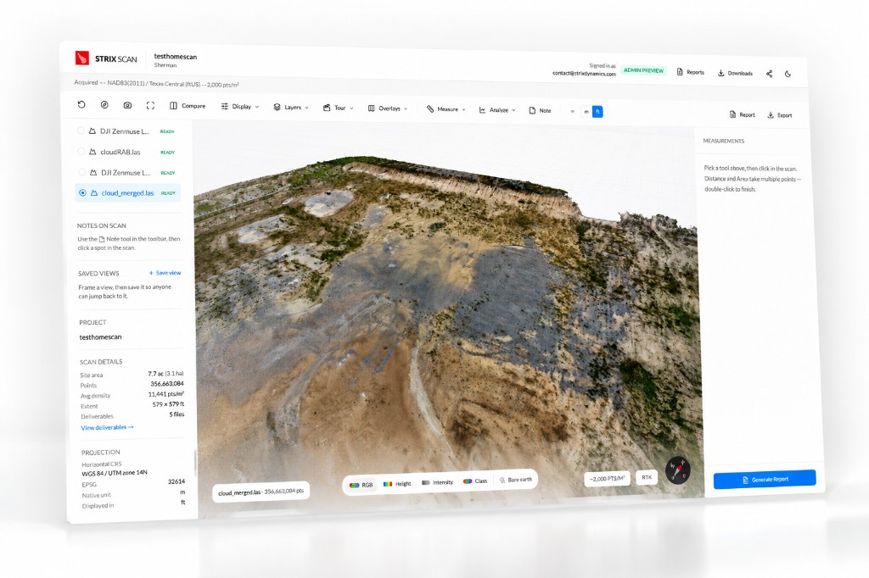869x578 pixels.
Task: Open the Measure tools dropdown
Action: 446,109
